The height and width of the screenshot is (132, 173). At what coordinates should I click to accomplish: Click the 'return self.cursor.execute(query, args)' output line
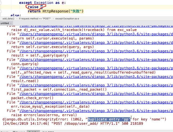[x=52, y=47]
